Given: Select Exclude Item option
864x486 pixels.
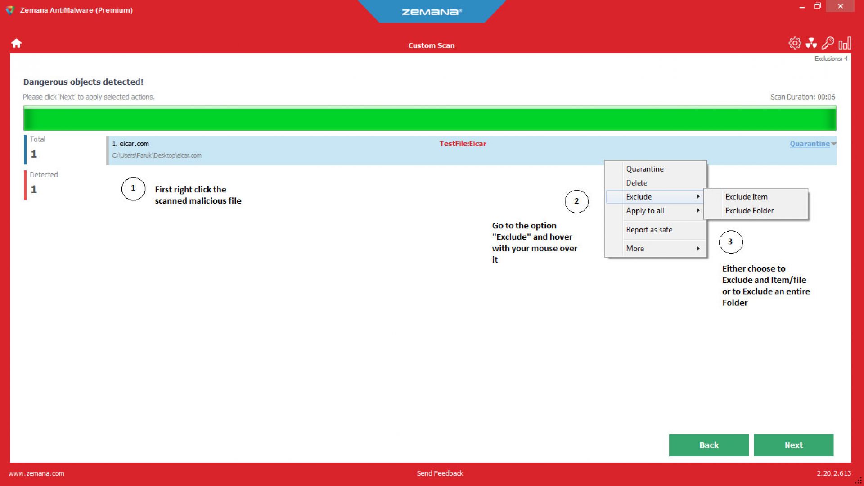Looking at the screenshot, I should 746,197.
